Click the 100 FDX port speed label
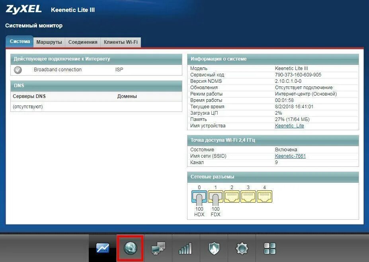The height and width of the screenshot is (262, 369). (x=216, y=211)
